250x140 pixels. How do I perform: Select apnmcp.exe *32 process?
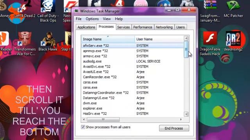(133, 51)
